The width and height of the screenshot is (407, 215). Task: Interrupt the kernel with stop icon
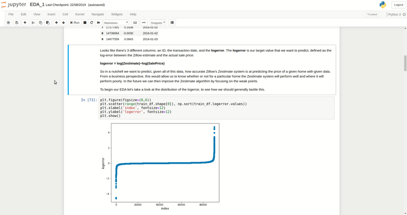pos(84,22)
